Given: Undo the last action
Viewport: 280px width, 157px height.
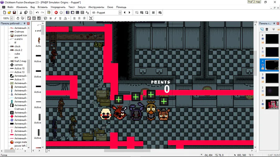Looking at the screenshot, I should pos(37,12).
